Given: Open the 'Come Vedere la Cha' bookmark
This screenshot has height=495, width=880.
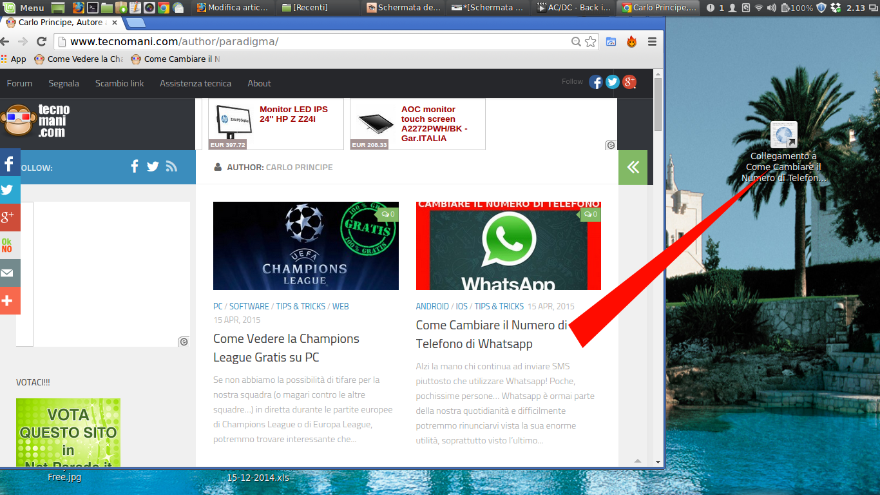Looking at the screenshot, I should (x=79, y=59).
